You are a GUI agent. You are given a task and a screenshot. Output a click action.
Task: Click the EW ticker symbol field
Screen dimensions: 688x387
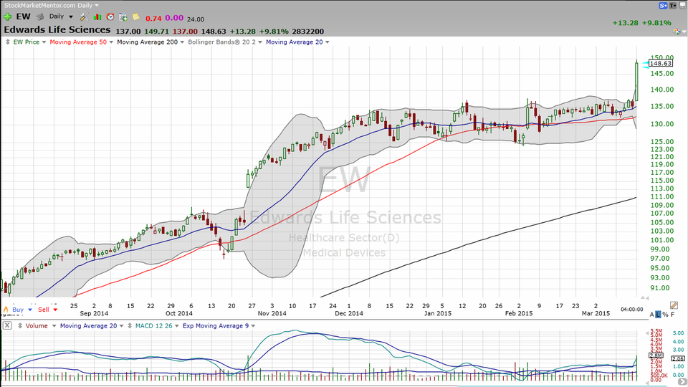click(23, 16)
